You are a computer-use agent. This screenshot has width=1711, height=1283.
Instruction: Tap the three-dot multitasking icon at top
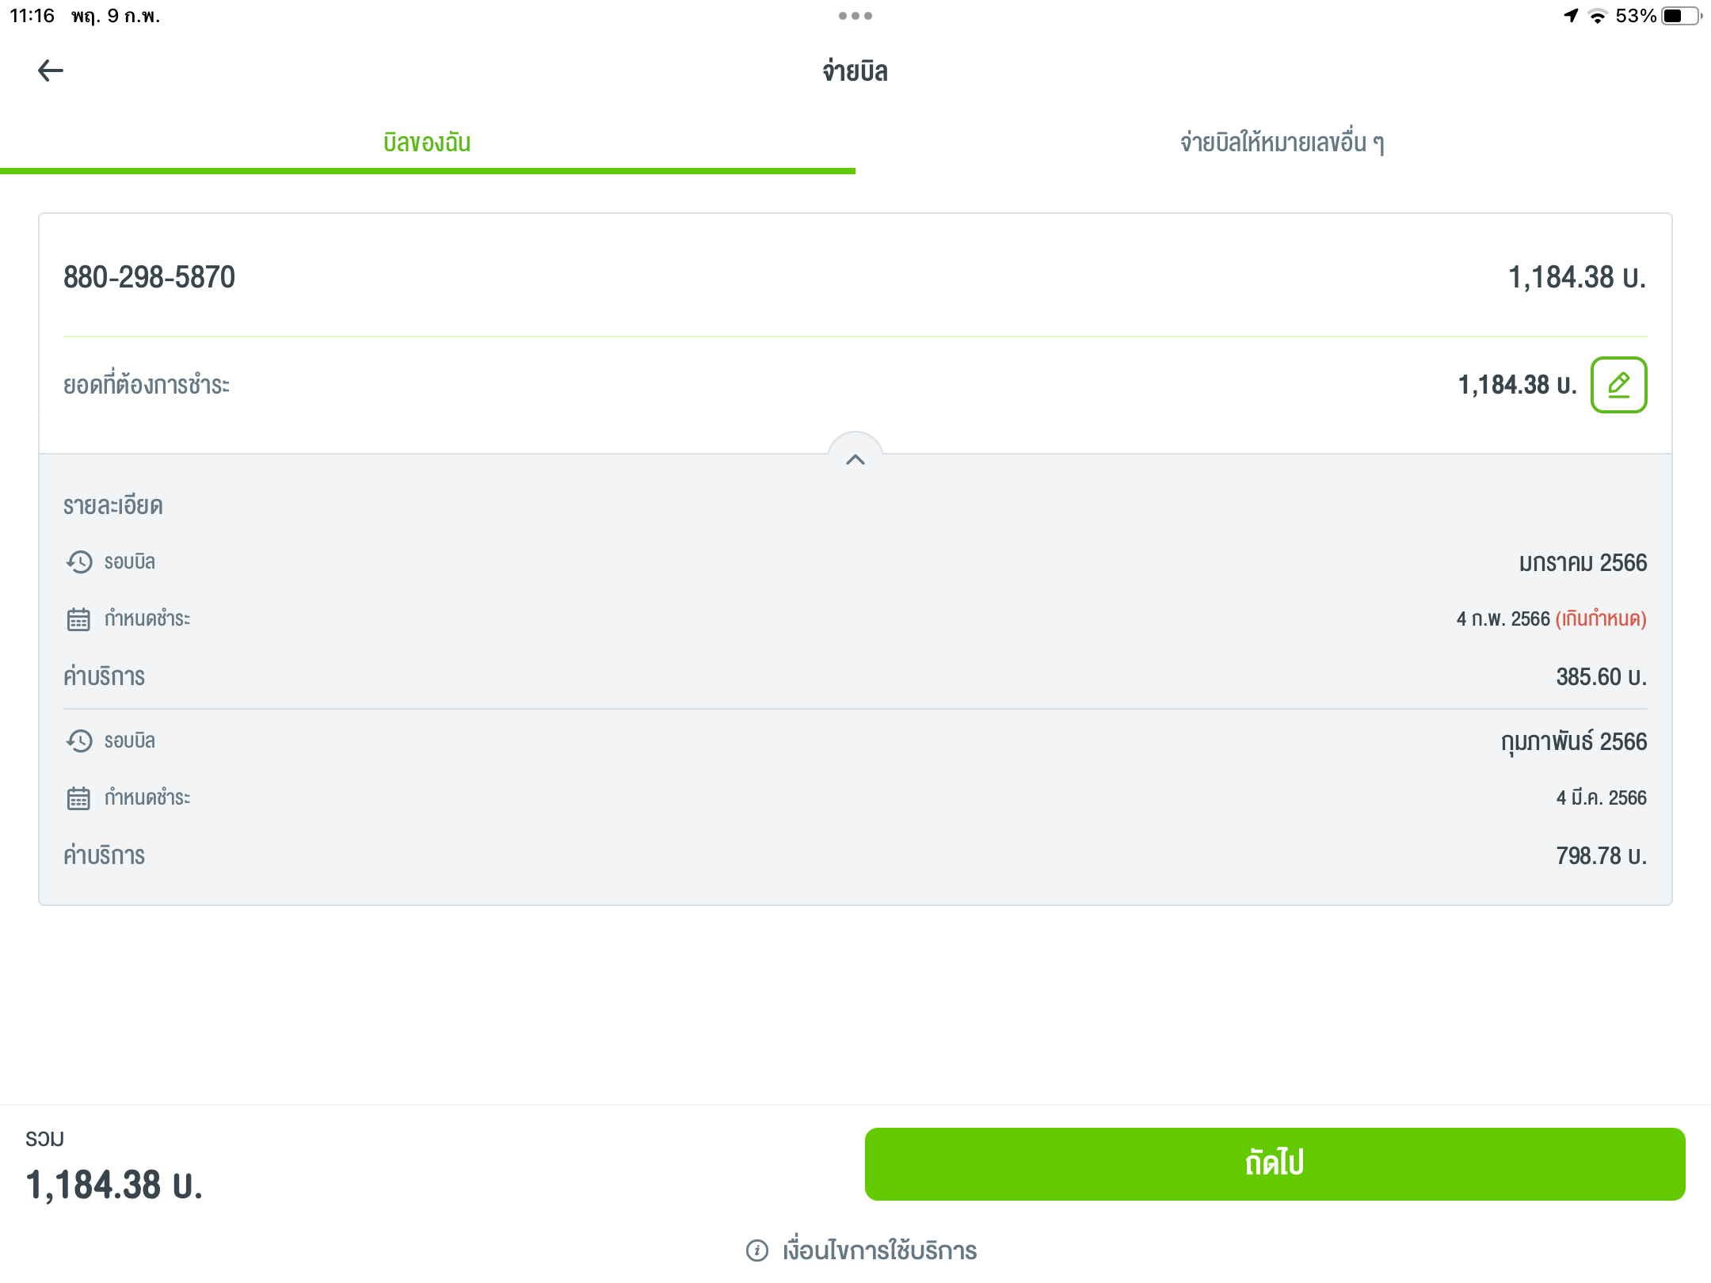855,16
